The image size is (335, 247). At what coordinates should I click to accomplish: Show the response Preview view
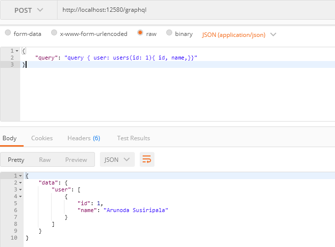point(76,159)
